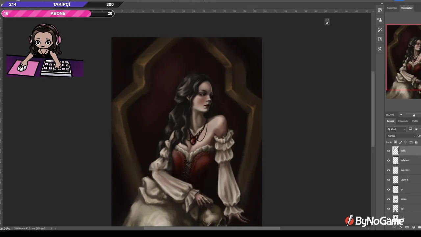
Task: Open the status bar info arrow
Action: pyautogui.click(x=51, y=228)
